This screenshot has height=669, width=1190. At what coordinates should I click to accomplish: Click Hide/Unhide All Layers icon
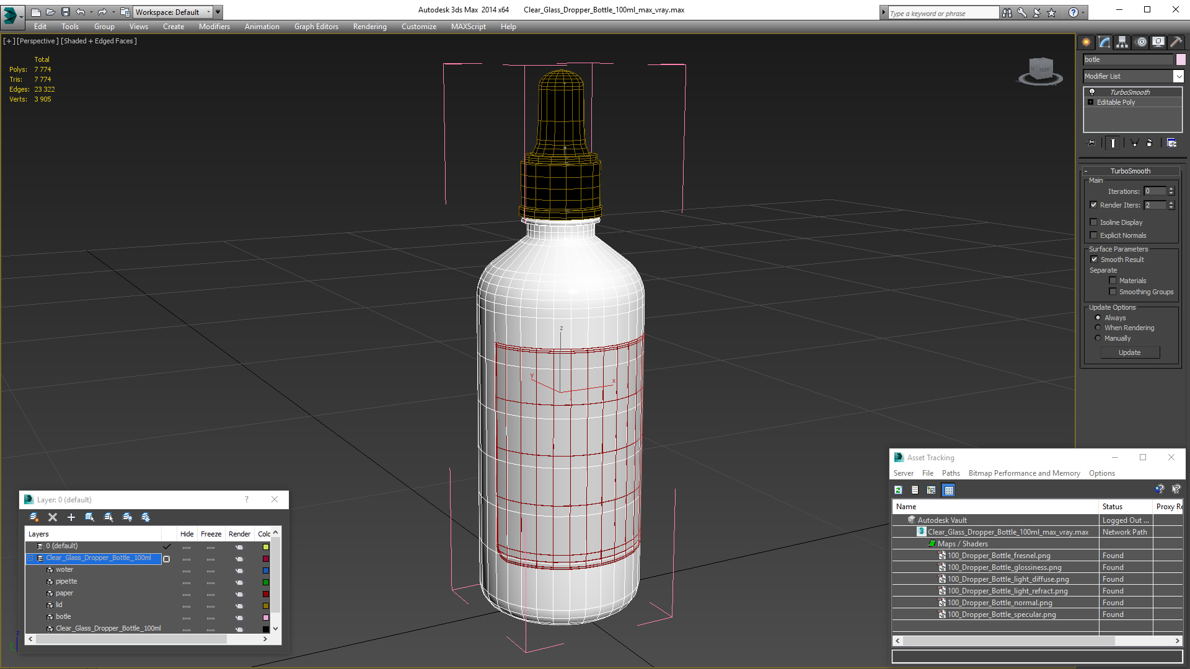point(127,517)
